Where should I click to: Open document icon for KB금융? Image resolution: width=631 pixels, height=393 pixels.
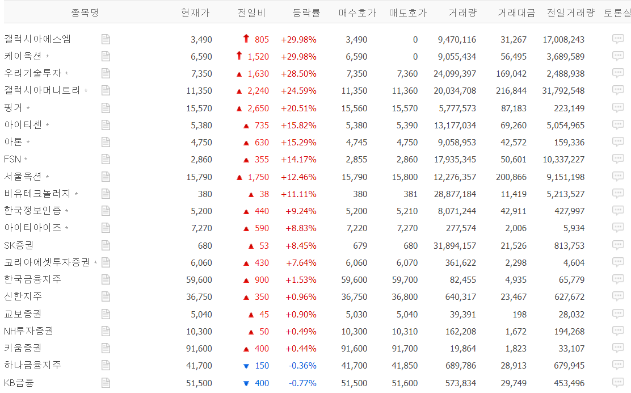tap(106, 383)
